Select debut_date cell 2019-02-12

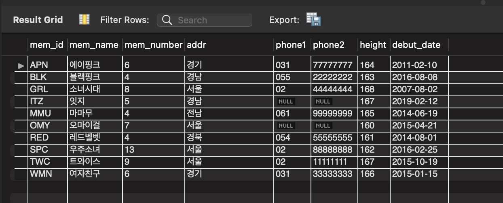419,101
